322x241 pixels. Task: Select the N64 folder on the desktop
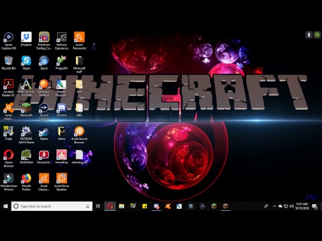tap(79, 86)
